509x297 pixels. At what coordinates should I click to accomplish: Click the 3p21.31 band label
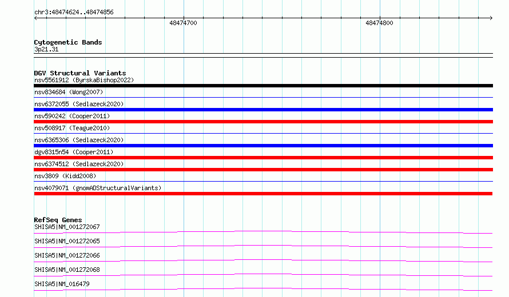coord(46,49)
